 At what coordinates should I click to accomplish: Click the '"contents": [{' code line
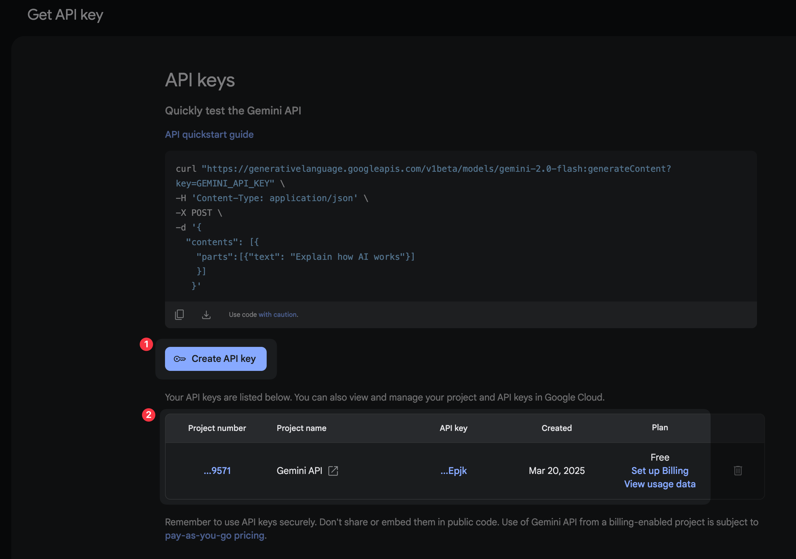[222, 242]
